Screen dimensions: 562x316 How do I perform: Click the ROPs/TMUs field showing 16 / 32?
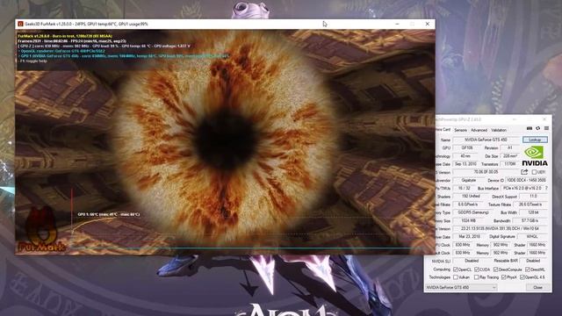click(465, 188)
